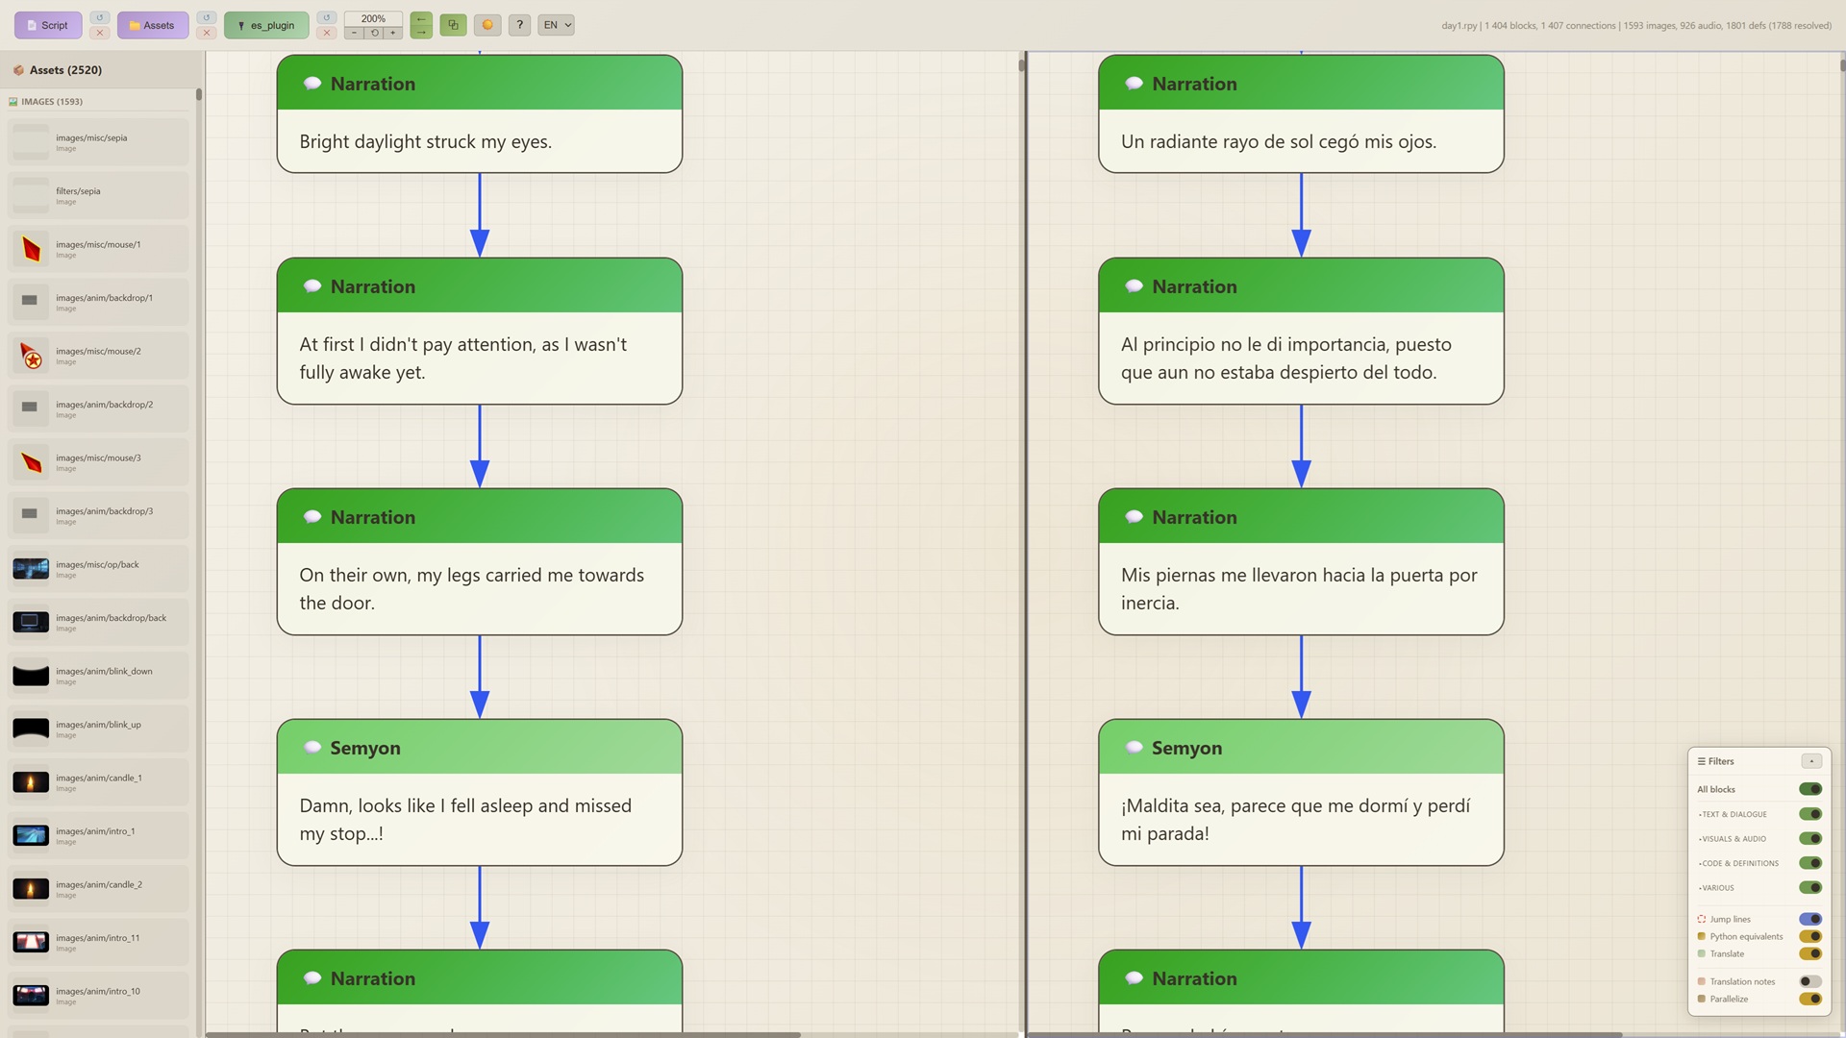The width and height of the screenshot is (1846, 1038).
Task: Select the images/anim/intro_10 asset
Action: pyautogui.click(x=98, y=996)
